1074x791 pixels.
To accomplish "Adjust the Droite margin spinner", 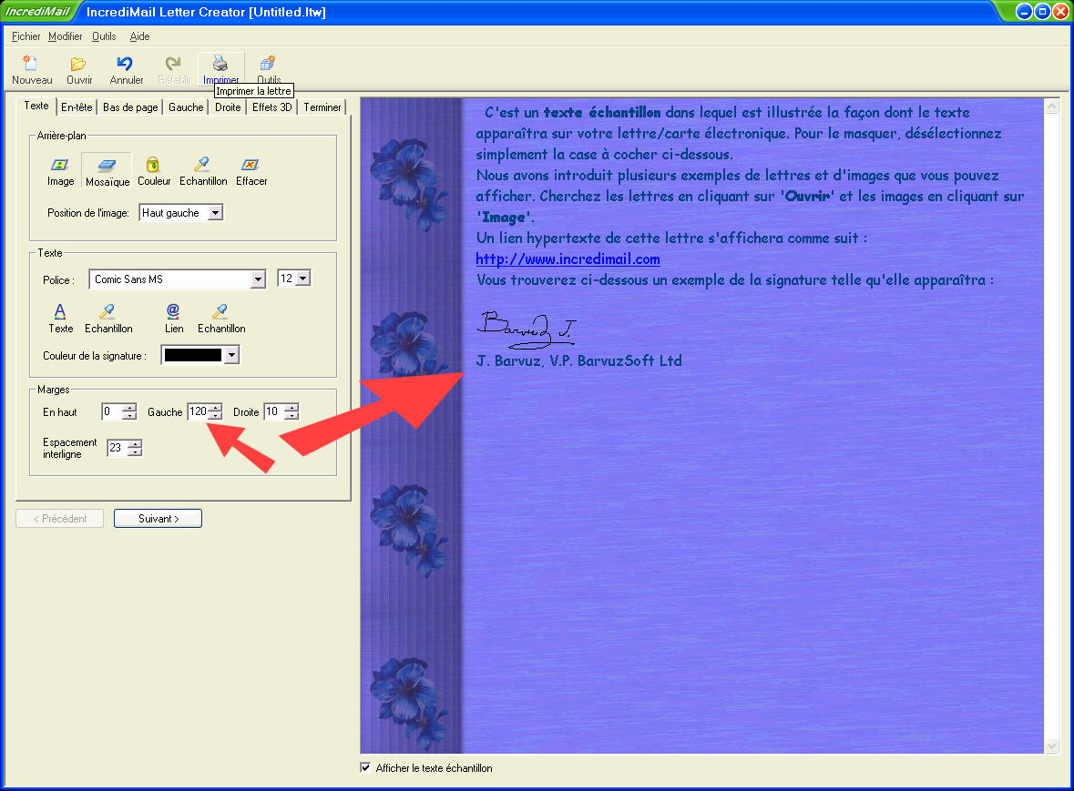I will [292, 412].
